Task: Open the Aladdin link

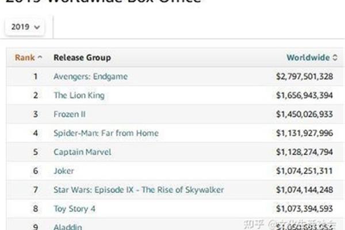Action: click(x=68, y=227)
